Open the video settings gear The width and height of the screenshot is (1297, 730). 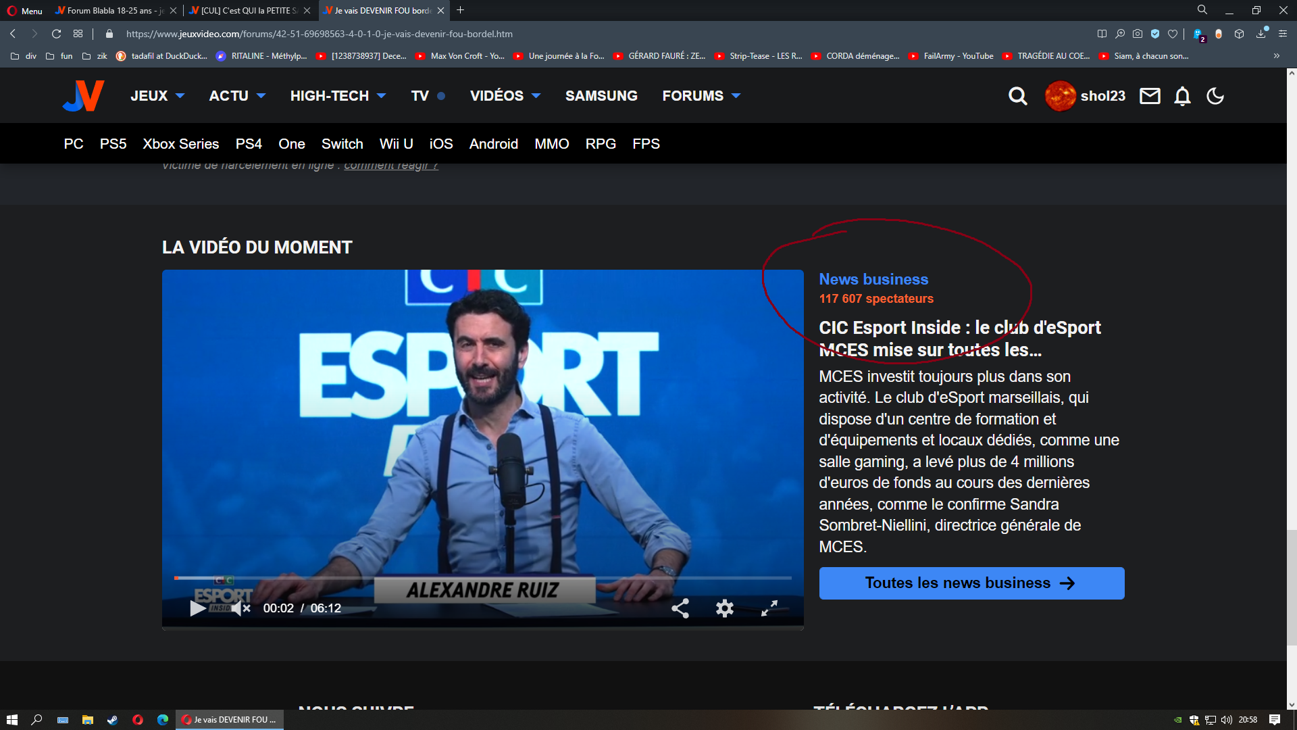725,608
